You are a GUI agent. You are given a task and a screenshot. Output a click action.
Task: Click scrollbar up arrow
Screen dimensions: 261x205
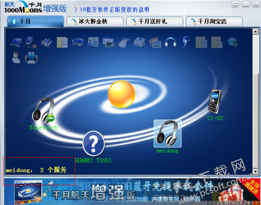click(255, 31)
